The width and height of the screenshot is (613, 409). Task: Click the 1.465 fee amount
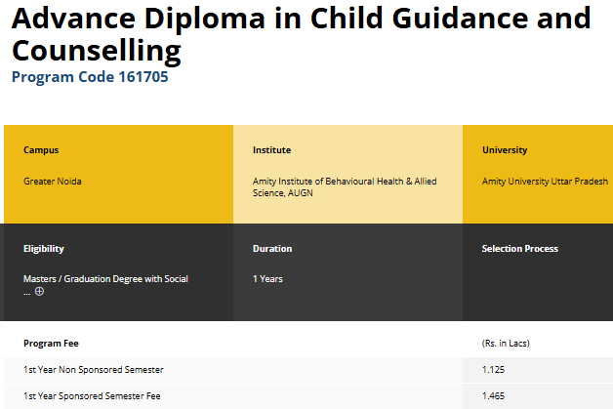(494, 396)
